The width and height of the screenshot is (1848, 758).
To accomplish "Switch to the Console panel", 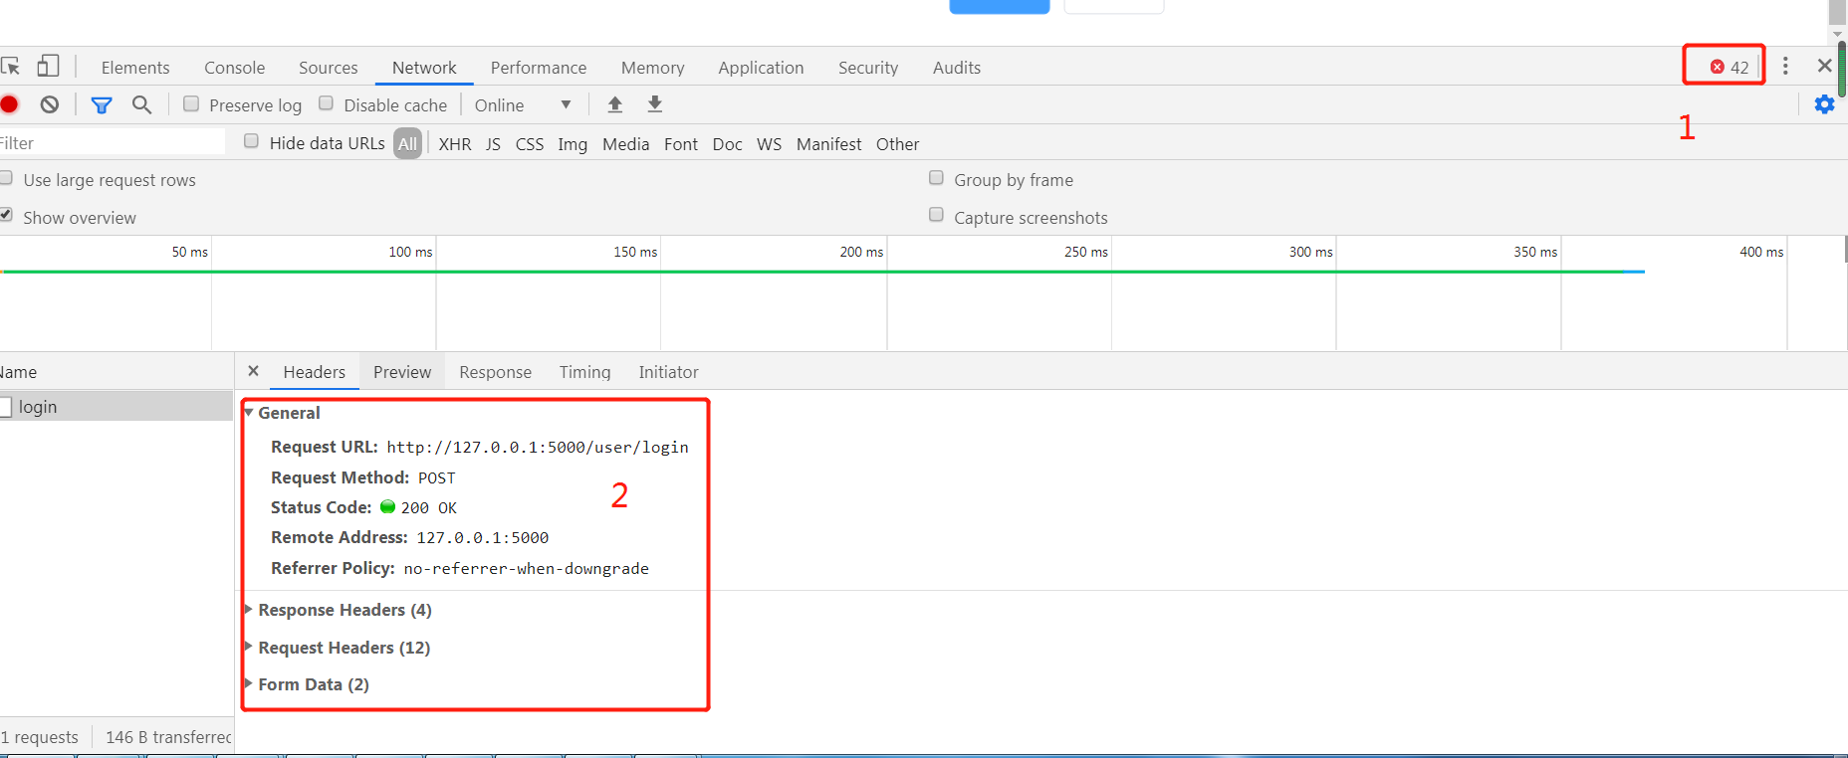I will pyautogui.click(x=235, y=68).
